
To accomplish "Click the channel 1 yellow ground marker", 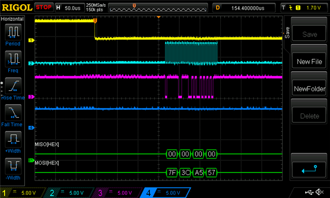I will (31, 40).
